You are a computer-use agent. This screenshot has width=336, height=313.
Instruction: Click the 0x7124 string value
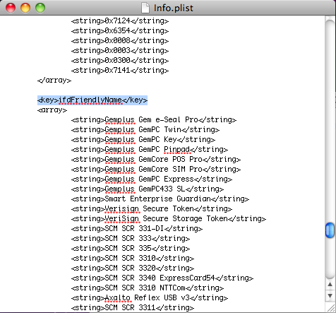(x=117, y=21)
